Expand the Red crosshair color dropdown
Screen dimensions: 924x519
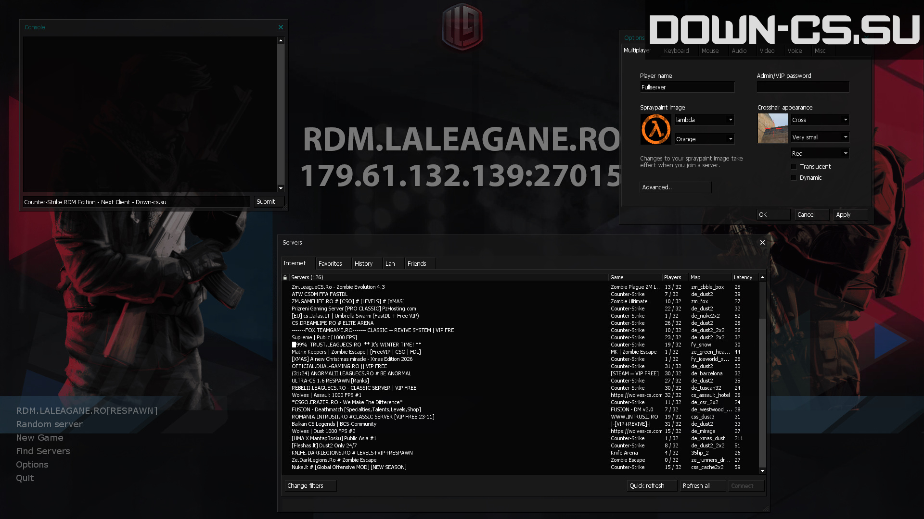pos(845,153)
